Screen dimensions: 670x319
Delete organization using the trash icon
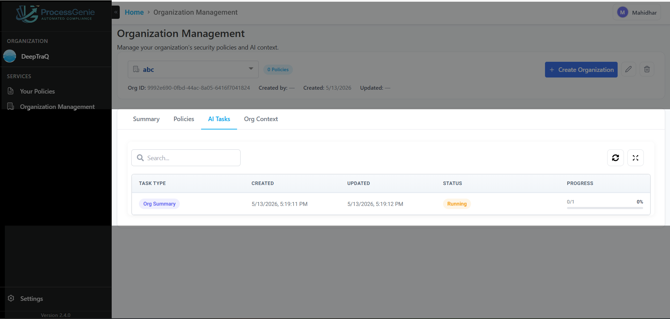[x=647, y=69]
